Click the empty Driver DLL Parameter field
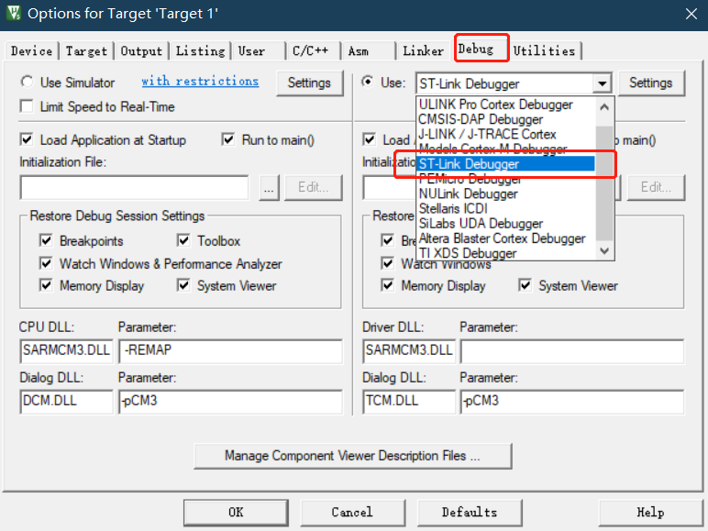Viewport: 708px width, 531px height. pos(572,351)
